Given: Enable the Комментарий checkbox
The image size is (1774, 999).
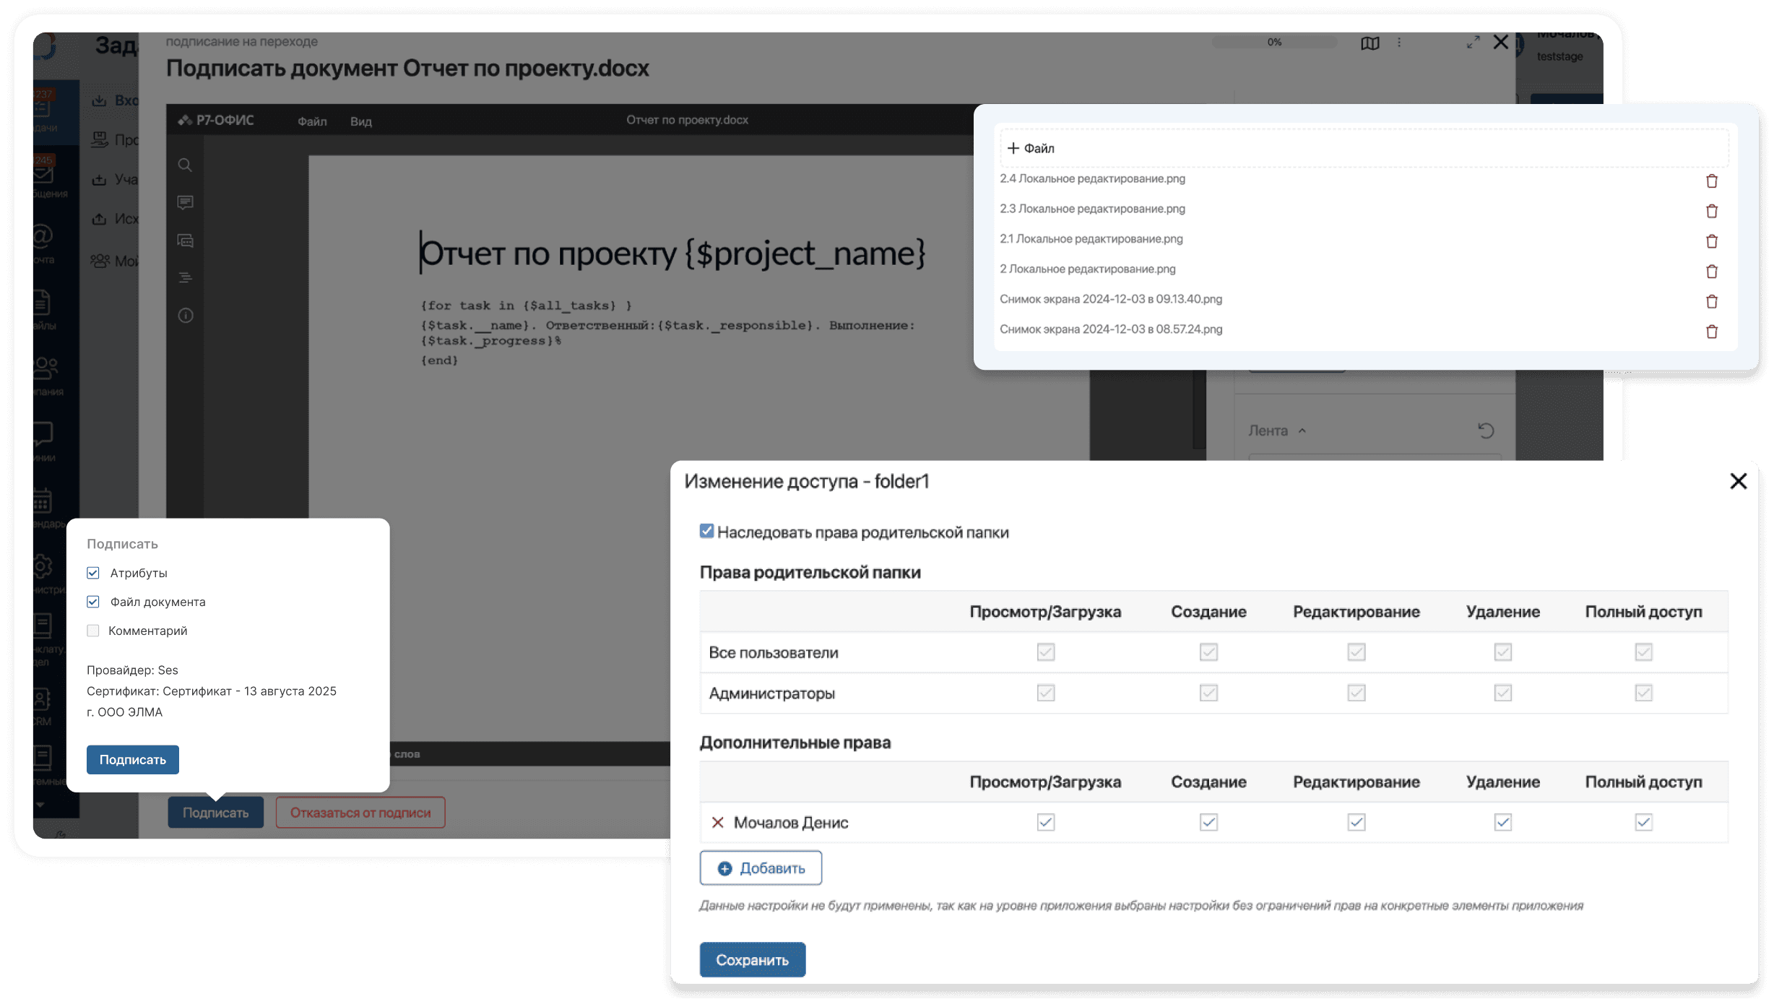Looking at the screenshot, I should [x=93, y=631].
